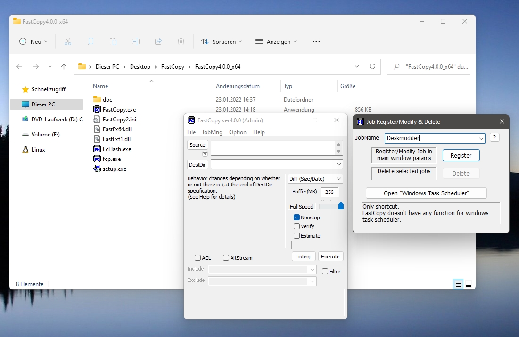Expand recent locations chevron next to forward arrow
Viewport: 519px width, 337px height.
tap(50, 67)
